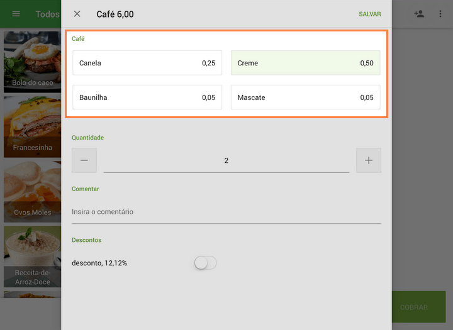The height and width of the screenshot is (330, 453).
Task: Select the Francesinha item thumbnail
Action: point(32,126)
